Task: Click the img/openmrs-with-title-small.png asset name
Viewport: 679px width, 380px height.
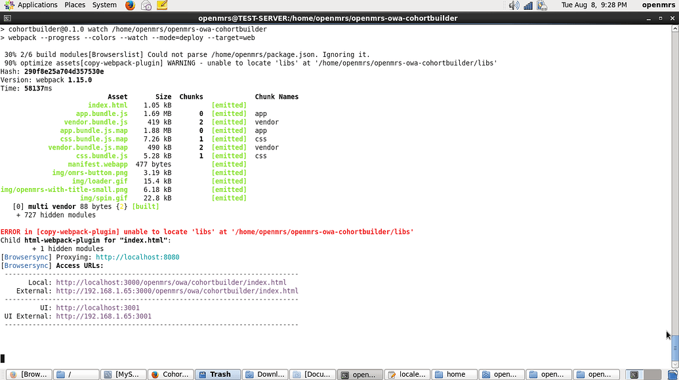Action: [x=64, y=189]
